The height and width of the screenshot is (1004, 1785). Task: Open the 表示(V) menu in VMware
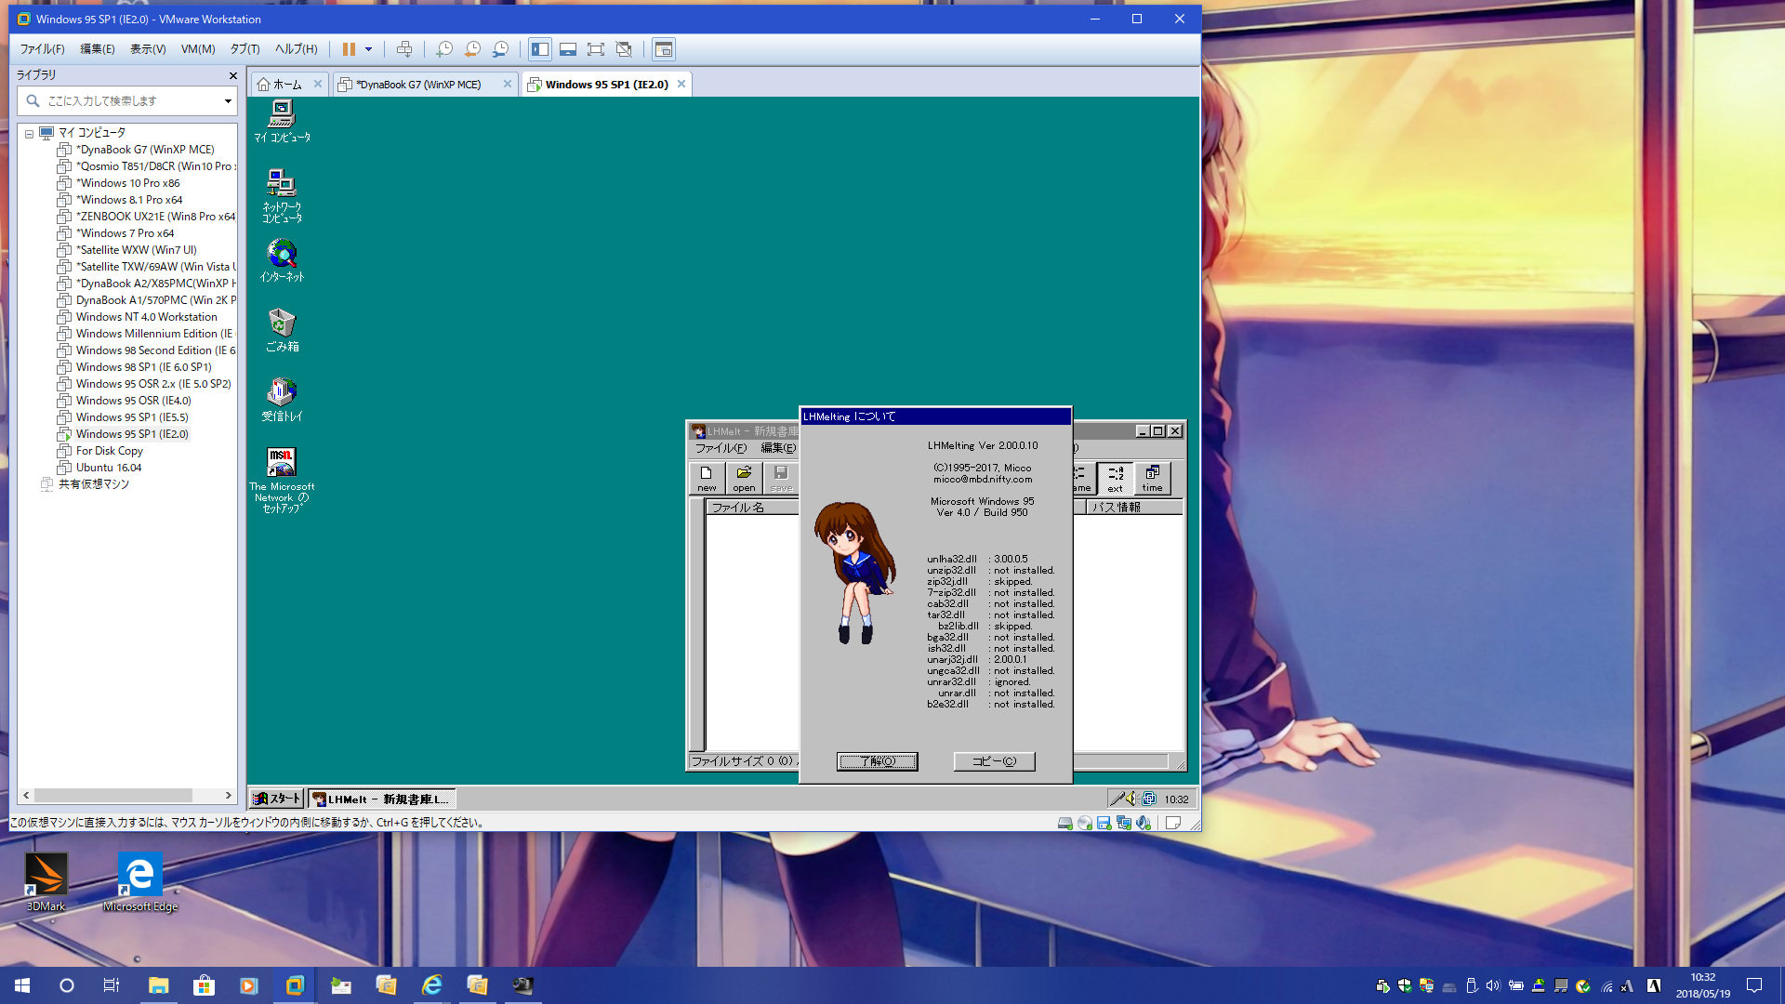pos(148,49)
